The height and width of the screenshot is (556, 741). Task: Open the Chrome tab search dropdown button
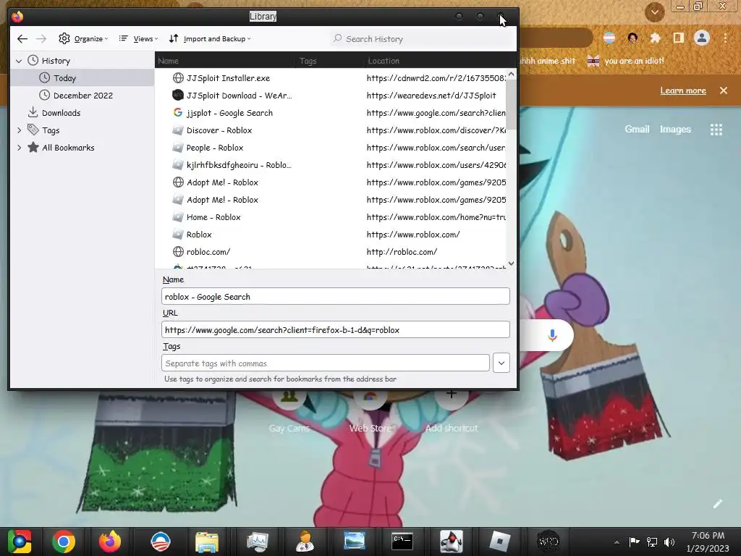654,12
